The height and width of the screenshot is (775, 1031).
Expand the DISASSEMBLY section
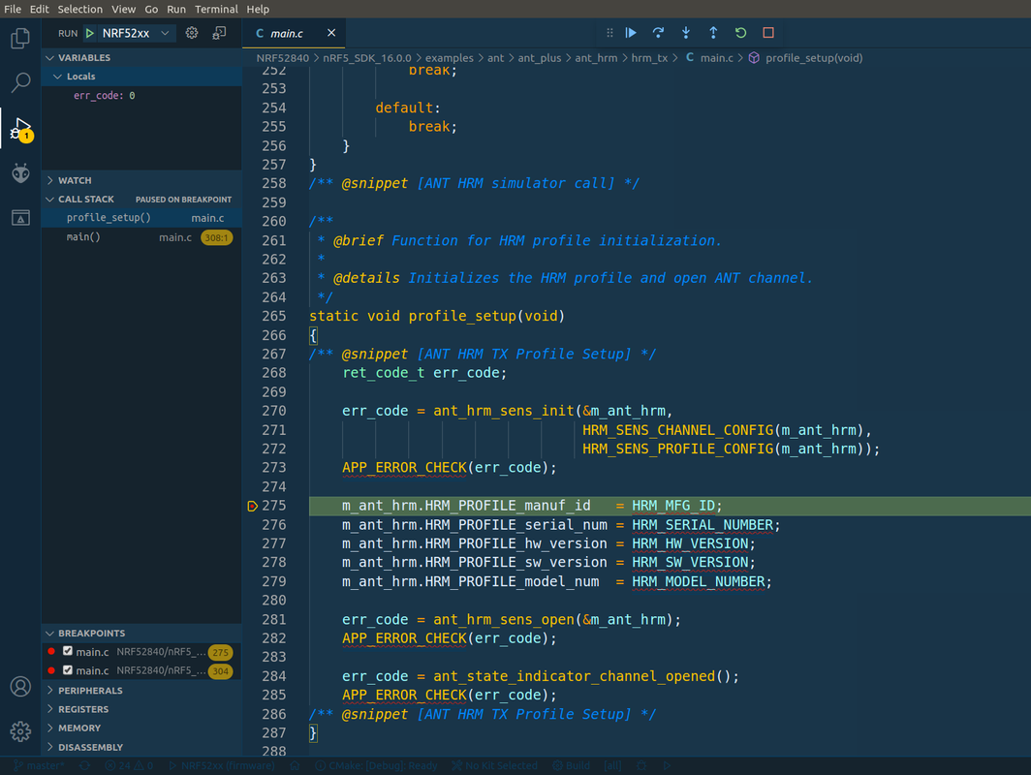[x=141, y=747]
